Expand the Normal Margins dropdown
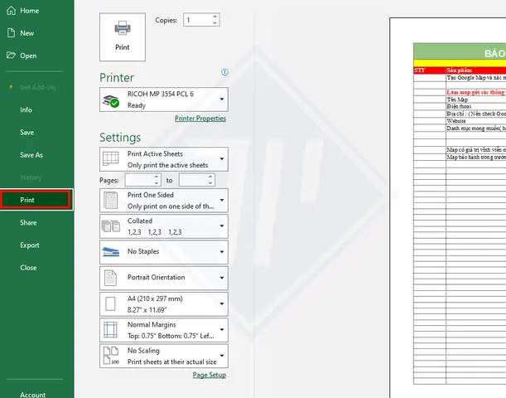The image size is (506, 398). point(164,330)
